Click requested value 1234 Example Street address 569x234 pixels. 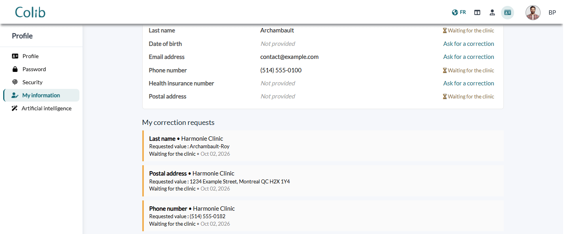[240, 181]
